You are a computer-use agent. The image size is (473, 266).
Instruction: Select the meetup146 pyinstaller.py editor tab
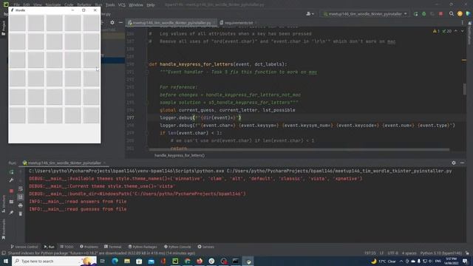[x=171, y=23]
